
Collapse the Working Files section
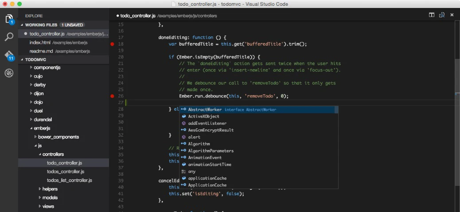pyautogui.click(x=42, y=25)
